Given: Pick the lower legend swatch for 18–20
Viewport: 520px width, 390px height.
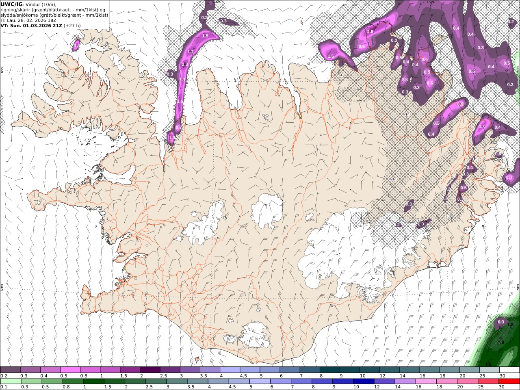Looking at the screenshot, I should pyautogui.click(x=446, y=381).
